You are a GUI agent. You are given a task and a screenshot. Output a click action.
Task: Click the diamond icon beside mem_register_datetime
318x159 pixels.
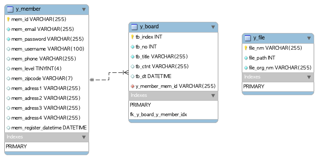click(x=8, y=128)
